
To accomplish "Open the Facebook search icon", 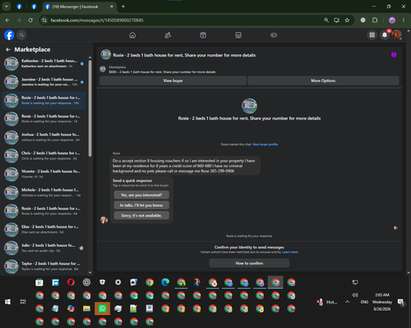I will pos(21,35).
